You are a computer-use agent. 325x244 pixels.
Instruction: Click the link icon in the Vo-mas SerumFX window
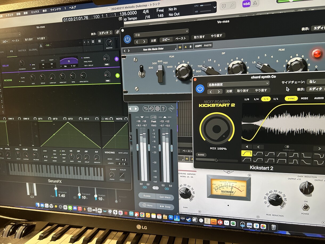click(117, 32)
